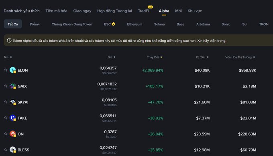The height and width of the screenshot is (156, 273).
Task: Open the ON token name
Action: coord(20,134)
